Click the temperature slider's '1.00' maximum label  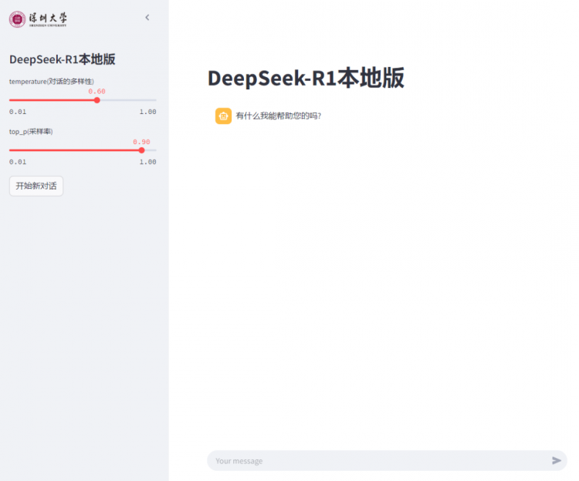(x=147, y=112)
